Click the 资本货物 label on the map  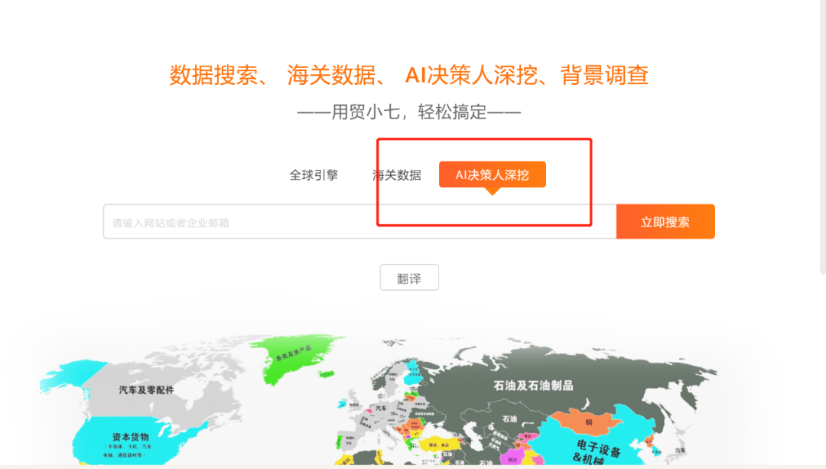(131, 437)
